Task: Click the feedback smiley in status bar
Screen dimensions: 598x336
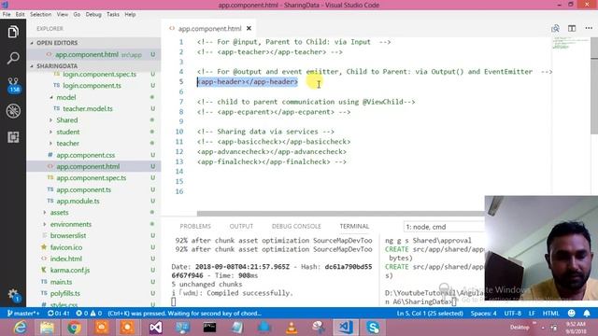Action: coord(571,314)
